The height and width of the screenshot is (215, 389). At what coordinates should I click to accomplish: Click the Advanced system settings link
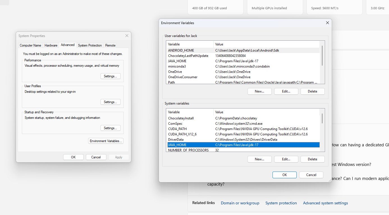point(325,203)
